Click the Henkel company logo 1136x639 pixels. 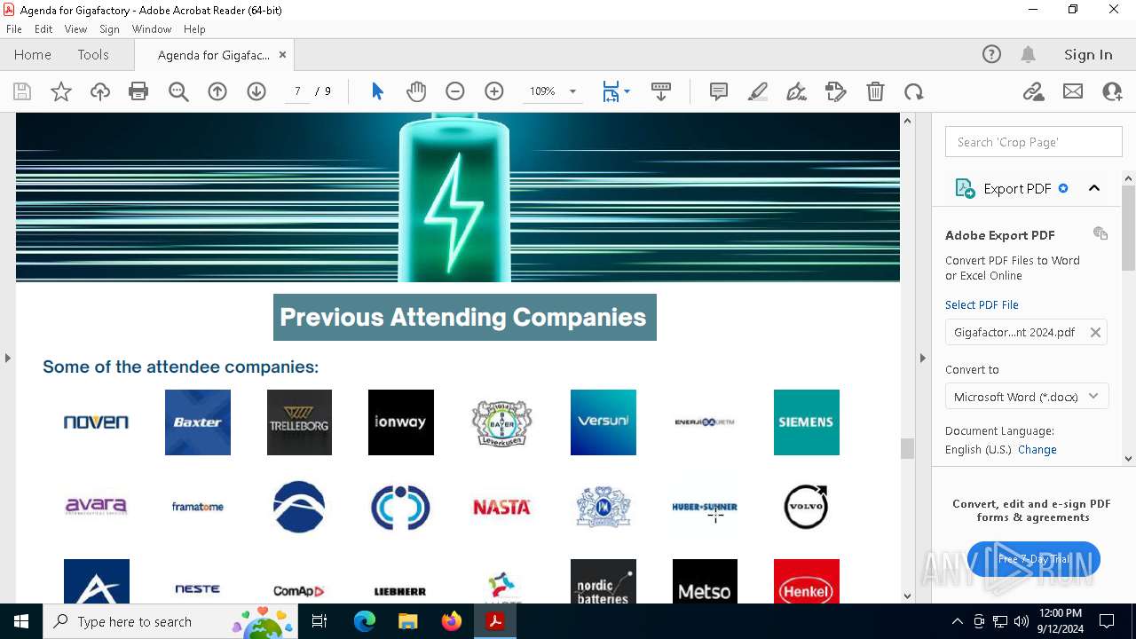pos(806,582)
